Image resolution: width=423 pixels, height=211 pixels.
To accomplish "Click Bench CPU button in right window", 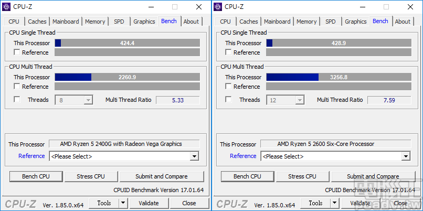I will (x=247, y=176).
